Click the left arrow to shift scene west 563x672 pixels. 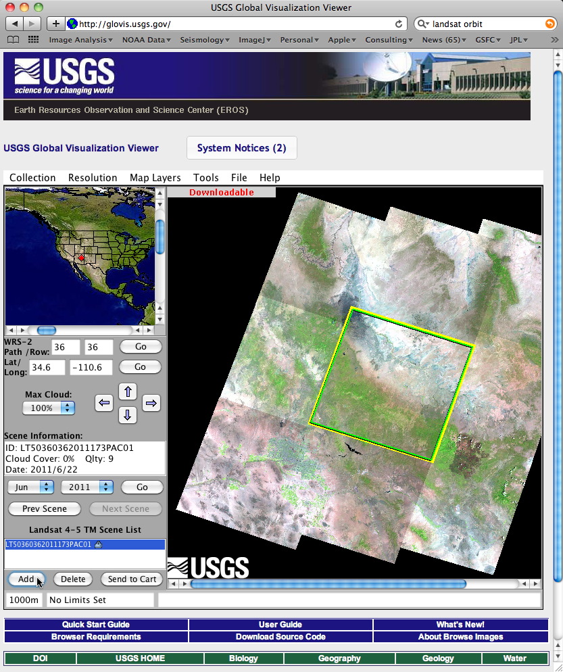[104, 403]
